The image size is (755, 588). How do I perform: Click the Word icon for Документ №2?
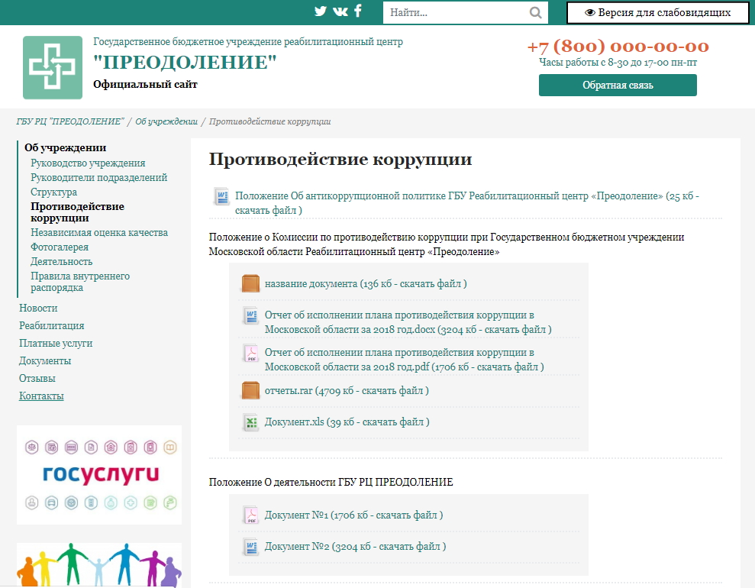[250, 547]
